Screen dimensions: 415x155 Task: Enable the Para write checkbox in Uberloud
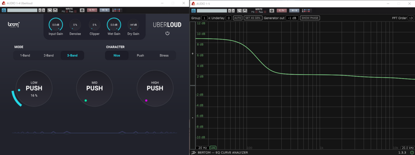[75, 12]
